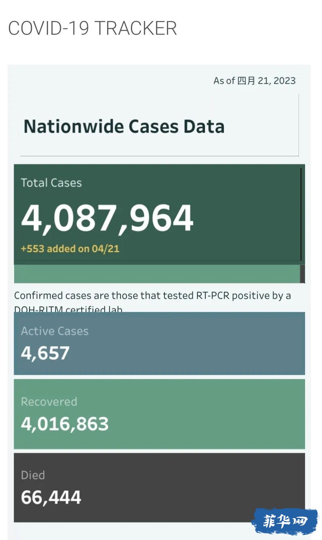Screen dimensions: 322x540
Task: Click the light green strip under Total Cases
Action: click(157, 274)
